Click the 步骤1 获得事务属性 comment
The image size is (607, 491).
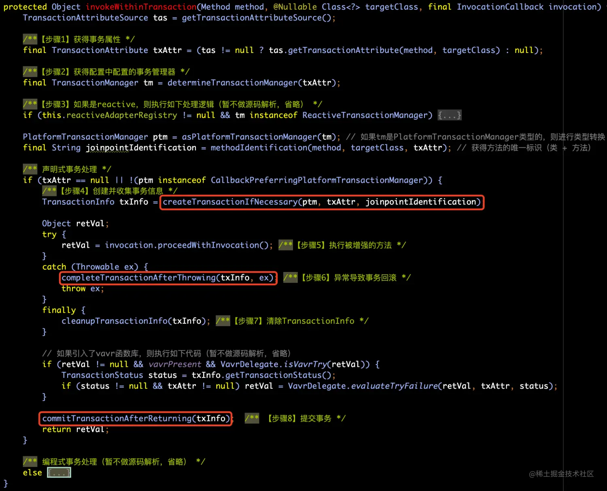(79, 40)
